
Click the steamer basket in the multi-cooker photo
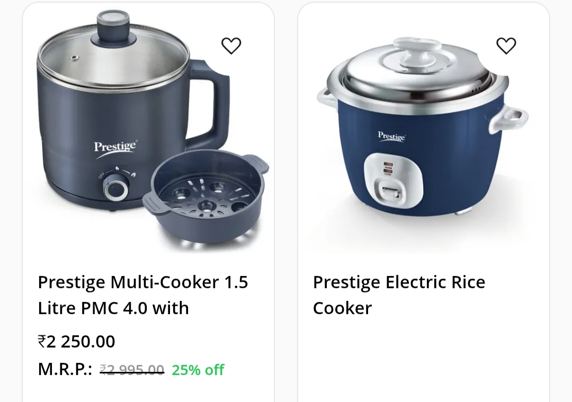pos(205,199)
